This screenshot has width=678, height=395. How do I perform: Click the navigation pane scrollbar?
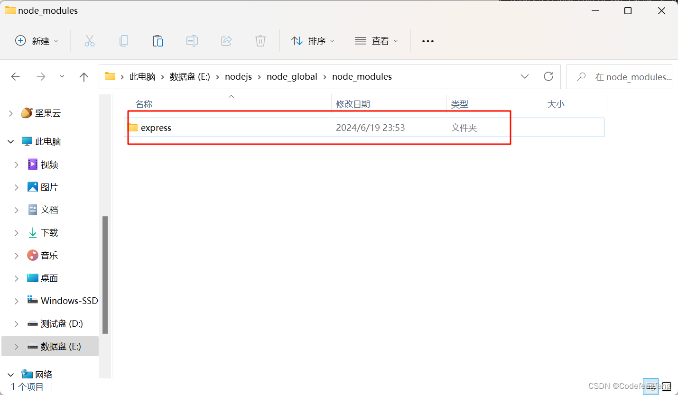105,275
